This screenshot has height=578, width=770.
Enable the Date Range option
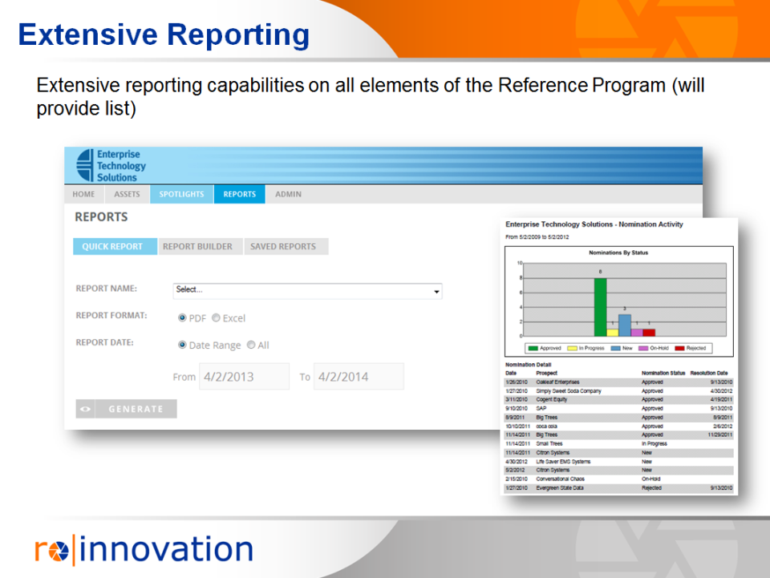pos(184,345)
